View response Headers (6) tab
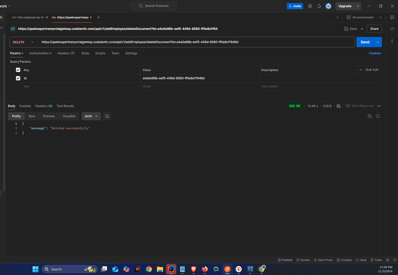 44,106
